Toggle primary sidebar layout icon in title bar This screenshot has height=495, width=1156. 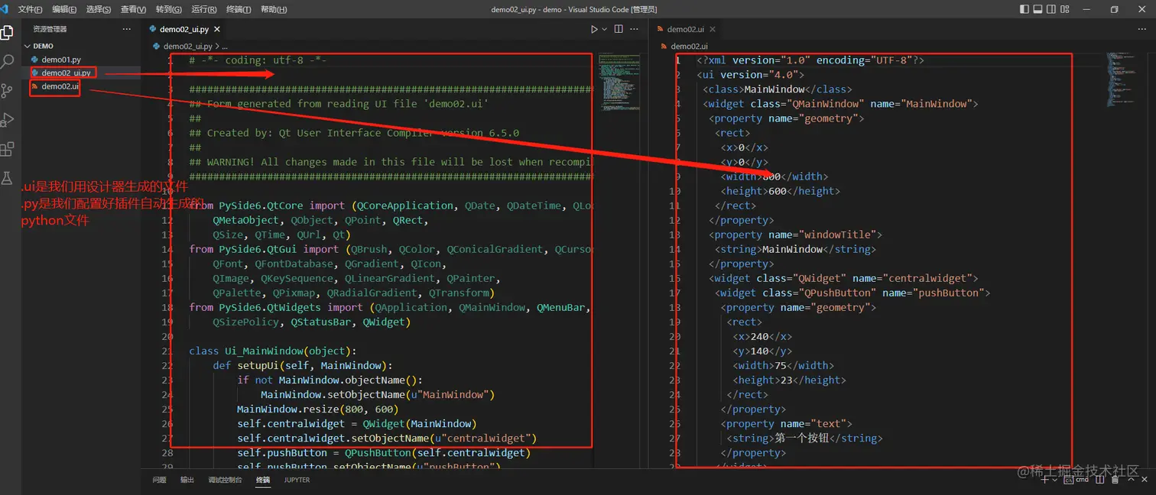pos(1024,9)
